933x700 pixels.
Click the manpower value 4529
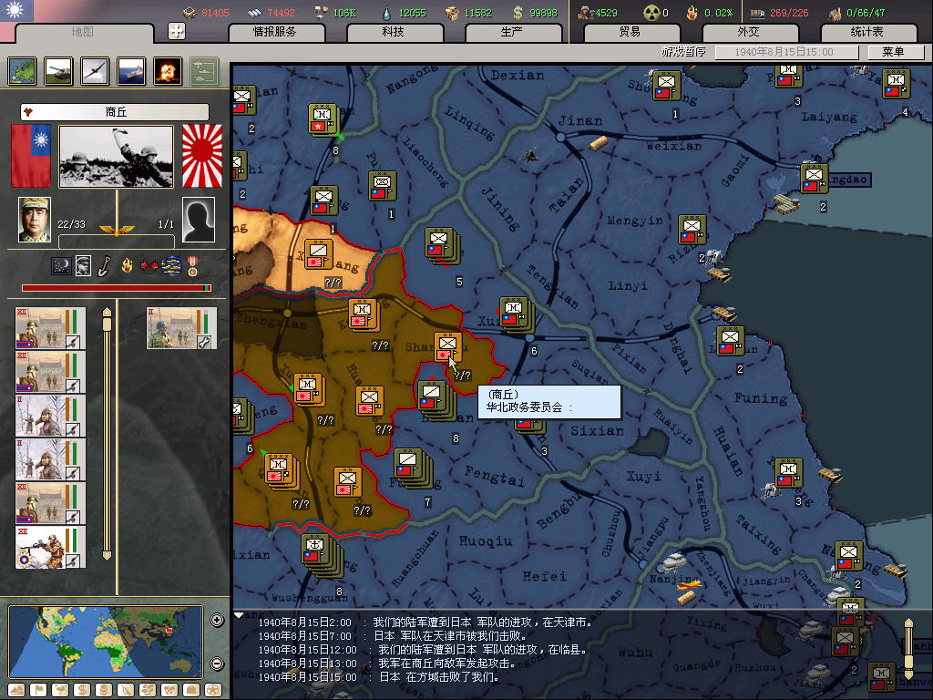606,13
